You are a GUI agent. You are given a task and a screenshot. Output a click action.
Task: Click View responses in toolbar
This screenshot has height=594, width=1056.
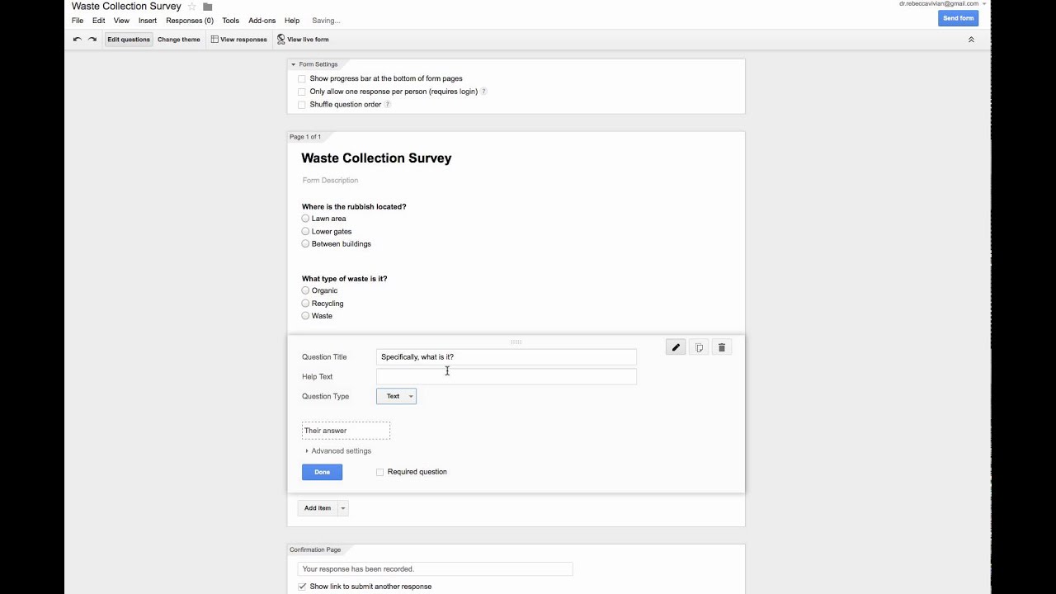[239, 40]
